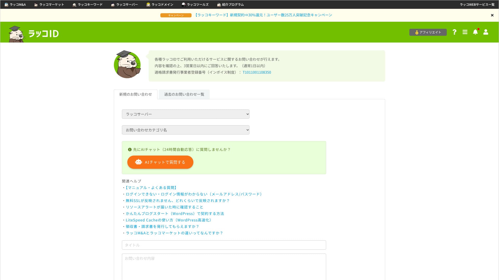Expand the お問い合わせカテゴリ名 dropdown
Image resolution: width=499 pixels, height=280 pixels.
(186, 130)
